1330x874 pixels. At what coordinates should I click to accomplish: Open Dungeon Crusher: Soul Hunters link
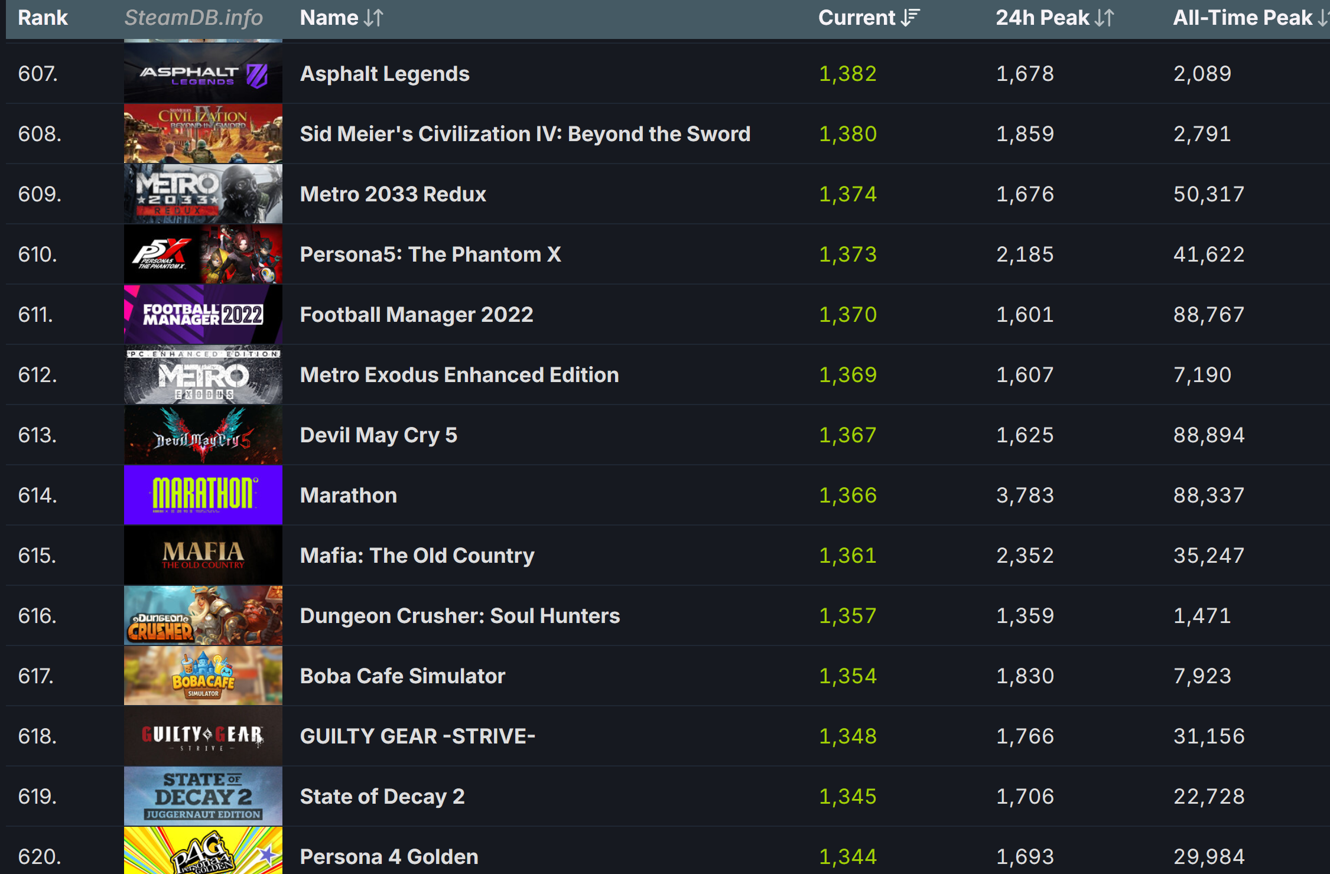tap(460, 616)
